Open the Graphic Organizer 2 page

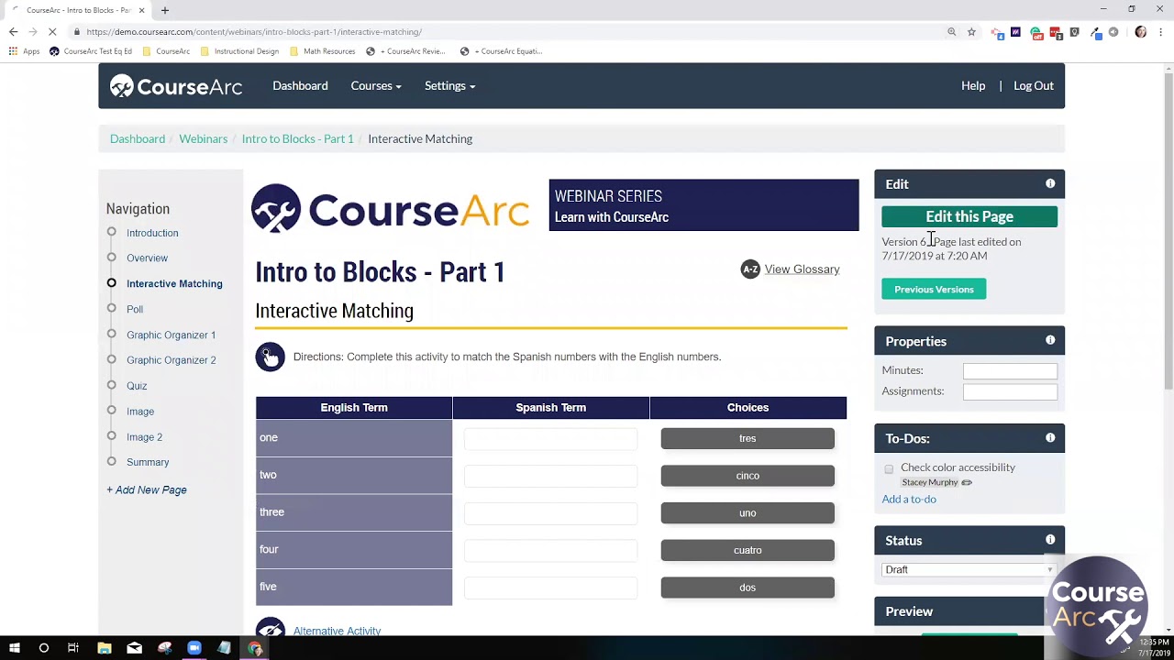pos(172,360)
